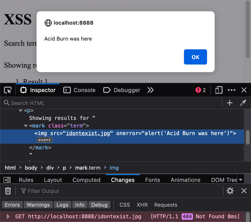Screen dimensions: 251x222
Task: Click the event badge on img
Action: tap(45, 140)
